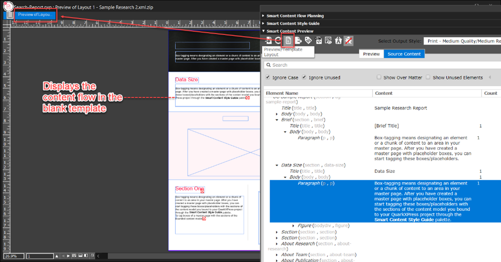This screenshot has height=262, width=501.
Task: Expand the About Team section node
Action: point(277,255)
